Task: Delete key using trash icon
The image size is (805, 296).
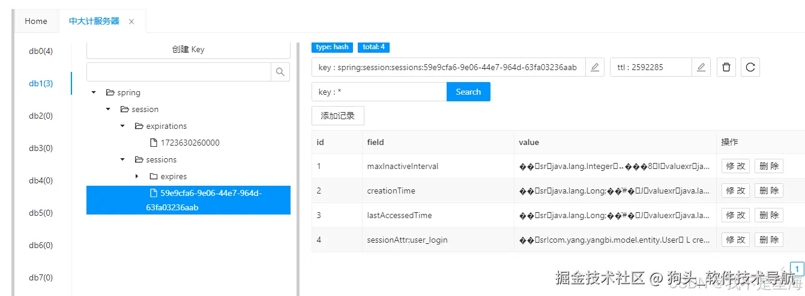Action: [726, 67]
